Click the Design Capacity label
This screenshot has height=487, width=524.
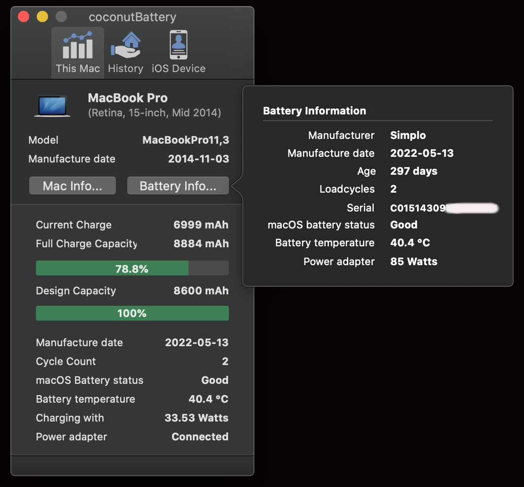pos(76,291)
